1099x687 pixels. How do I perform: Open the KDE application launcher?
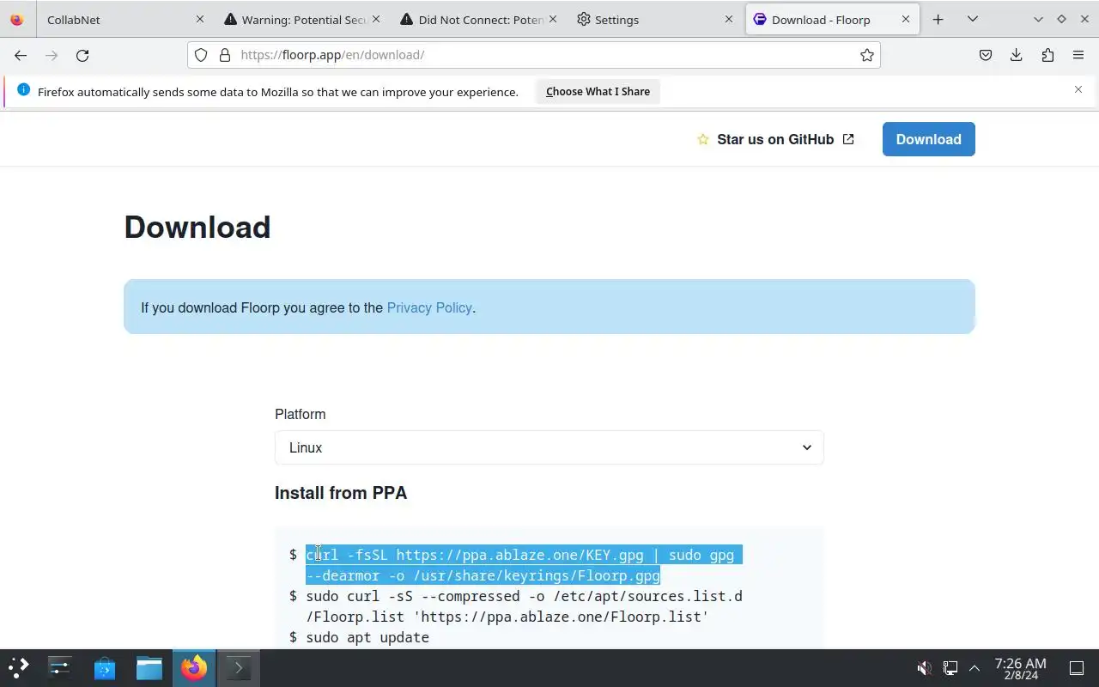point(19,667)
